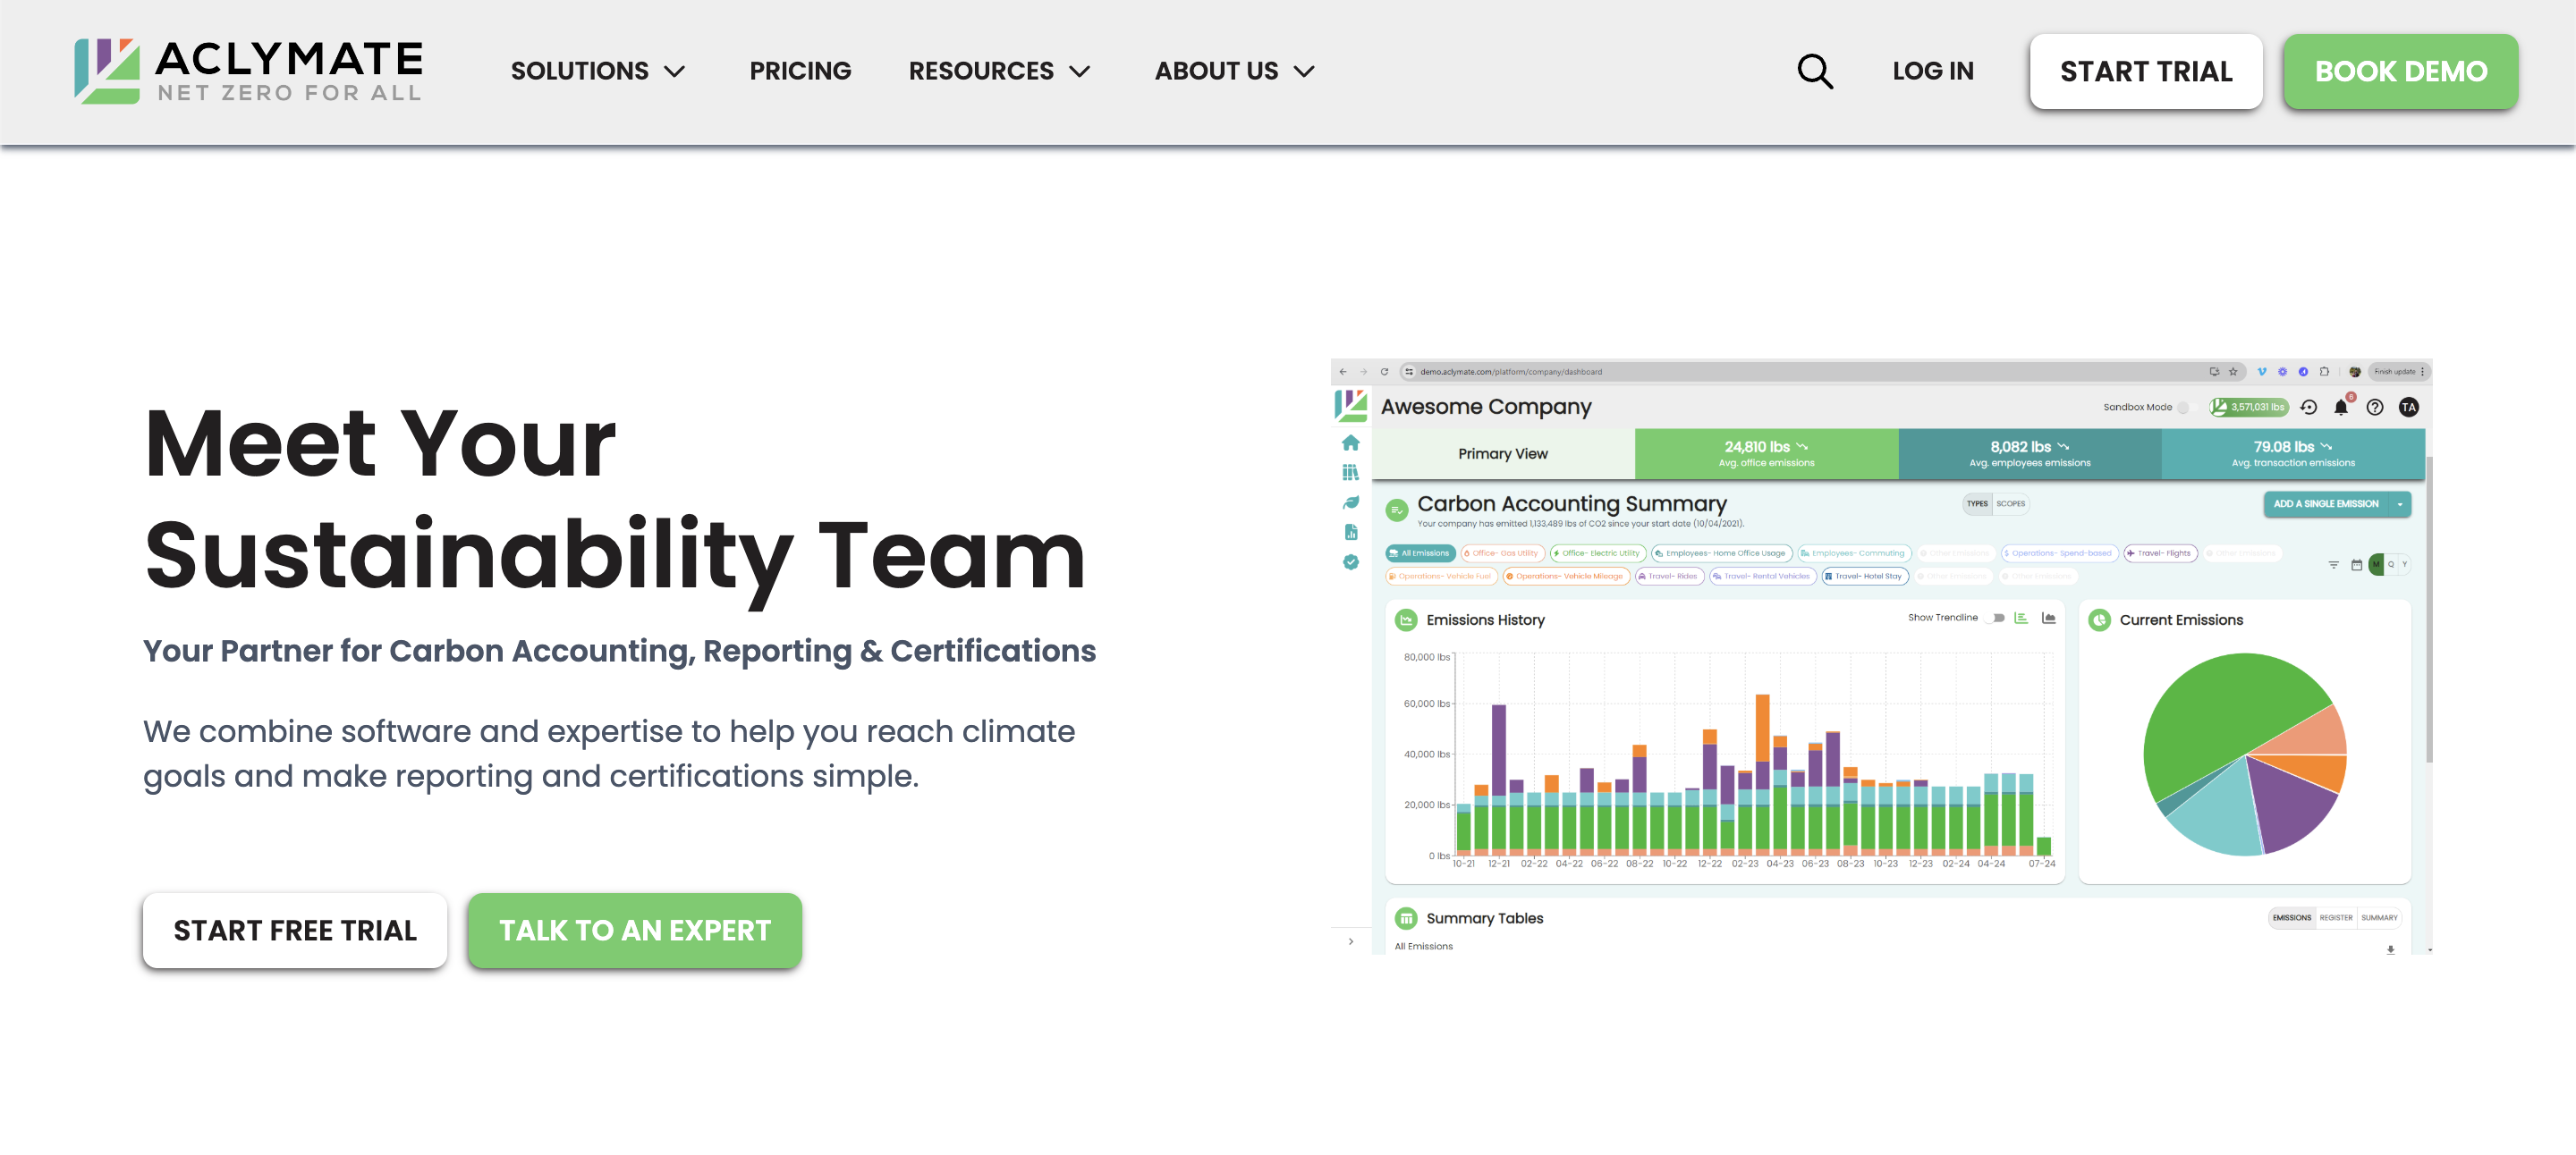The image size is (2576, 1155).
Task: Expand the Solutions dropdown menu
Action: coord(597,71)
